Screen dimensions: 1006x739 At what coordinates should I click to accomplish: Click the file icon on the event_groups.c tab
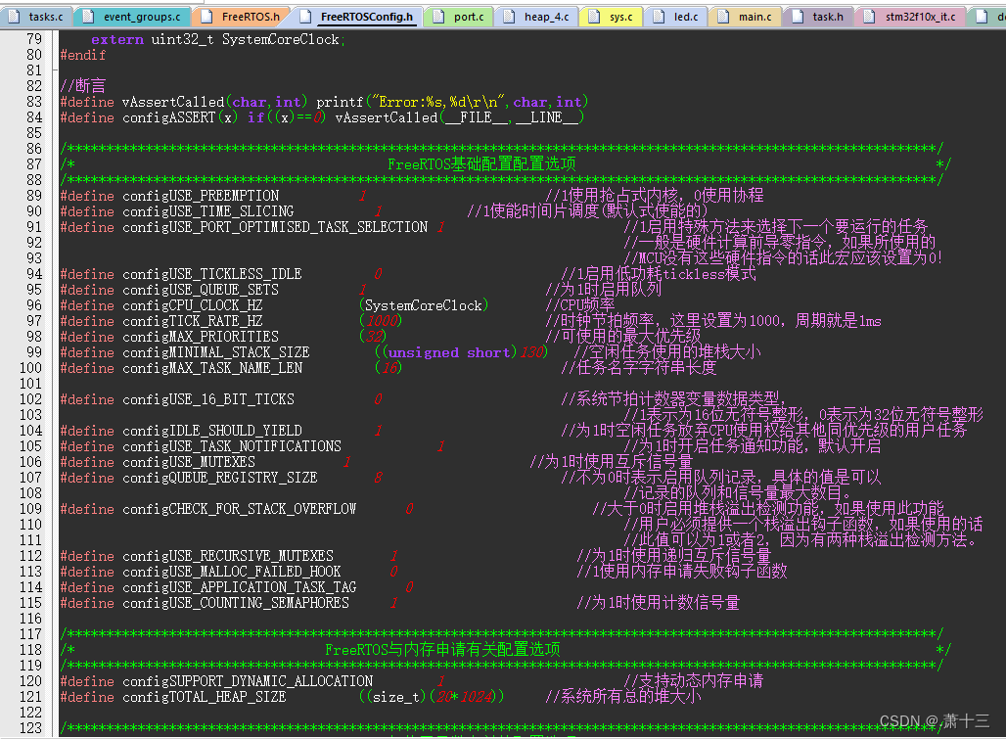pos(88,16)
